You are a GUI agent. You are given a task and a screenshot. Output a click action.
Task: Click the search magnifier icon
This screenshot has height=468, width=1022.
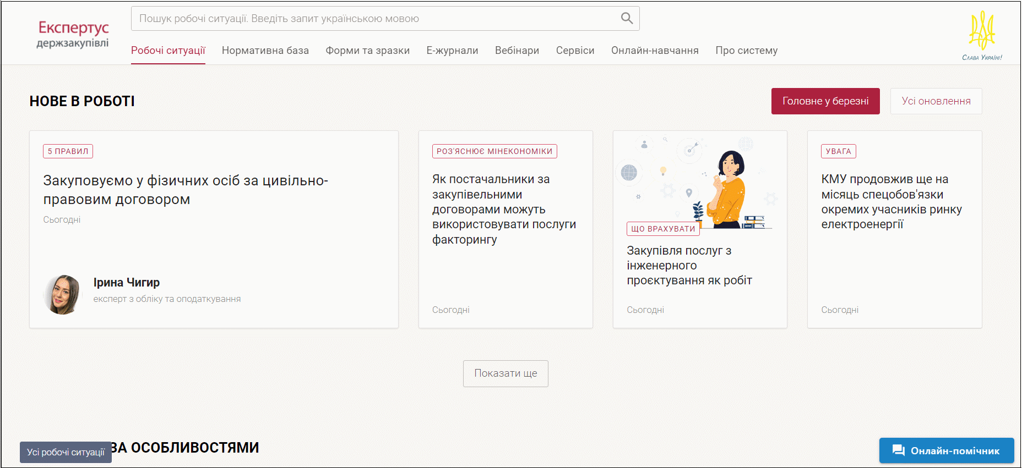coord(627,18)
